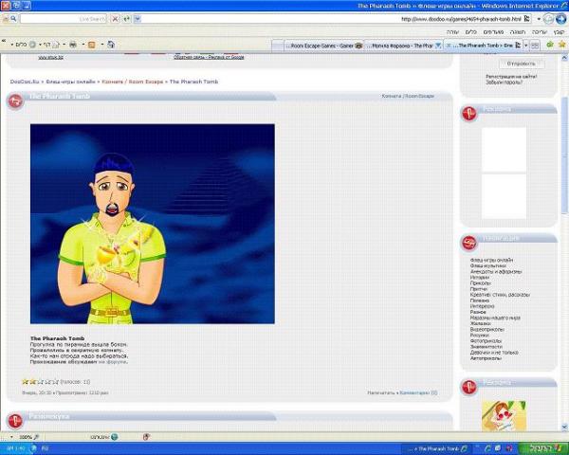Switch to Room Escape Games tab
The width and height of the screenshot is (569, 455).
323,45
